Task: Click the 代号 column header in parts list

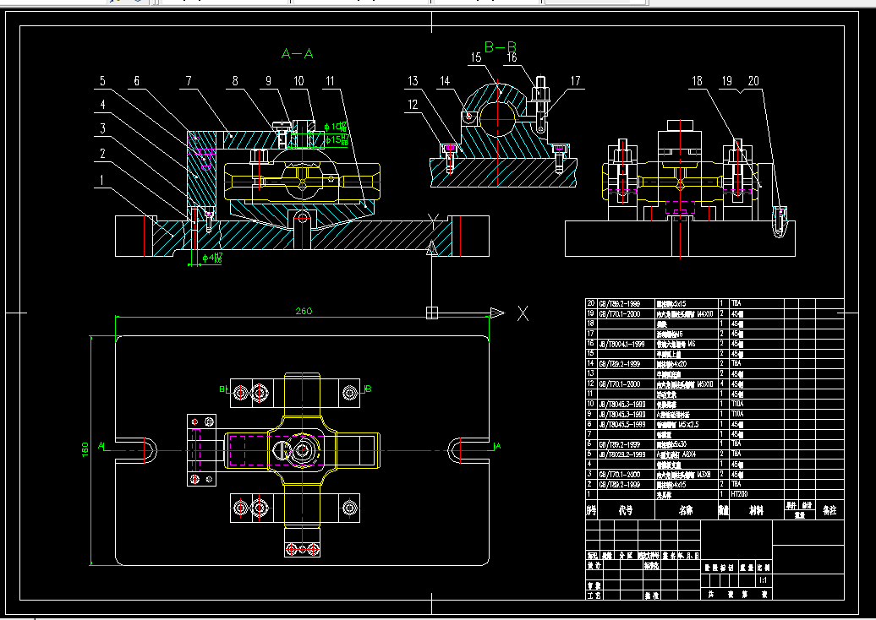Action: pyautogui.click(x=627, y=510)
